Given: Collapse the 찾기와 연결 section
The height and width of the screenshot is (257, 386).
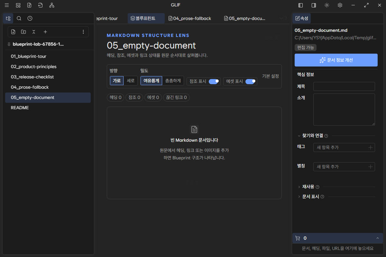Looking at the screenshot, I should 299,136.
